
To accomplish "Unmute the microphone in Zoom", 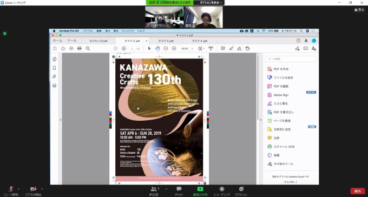I will (x=11, y=191).
